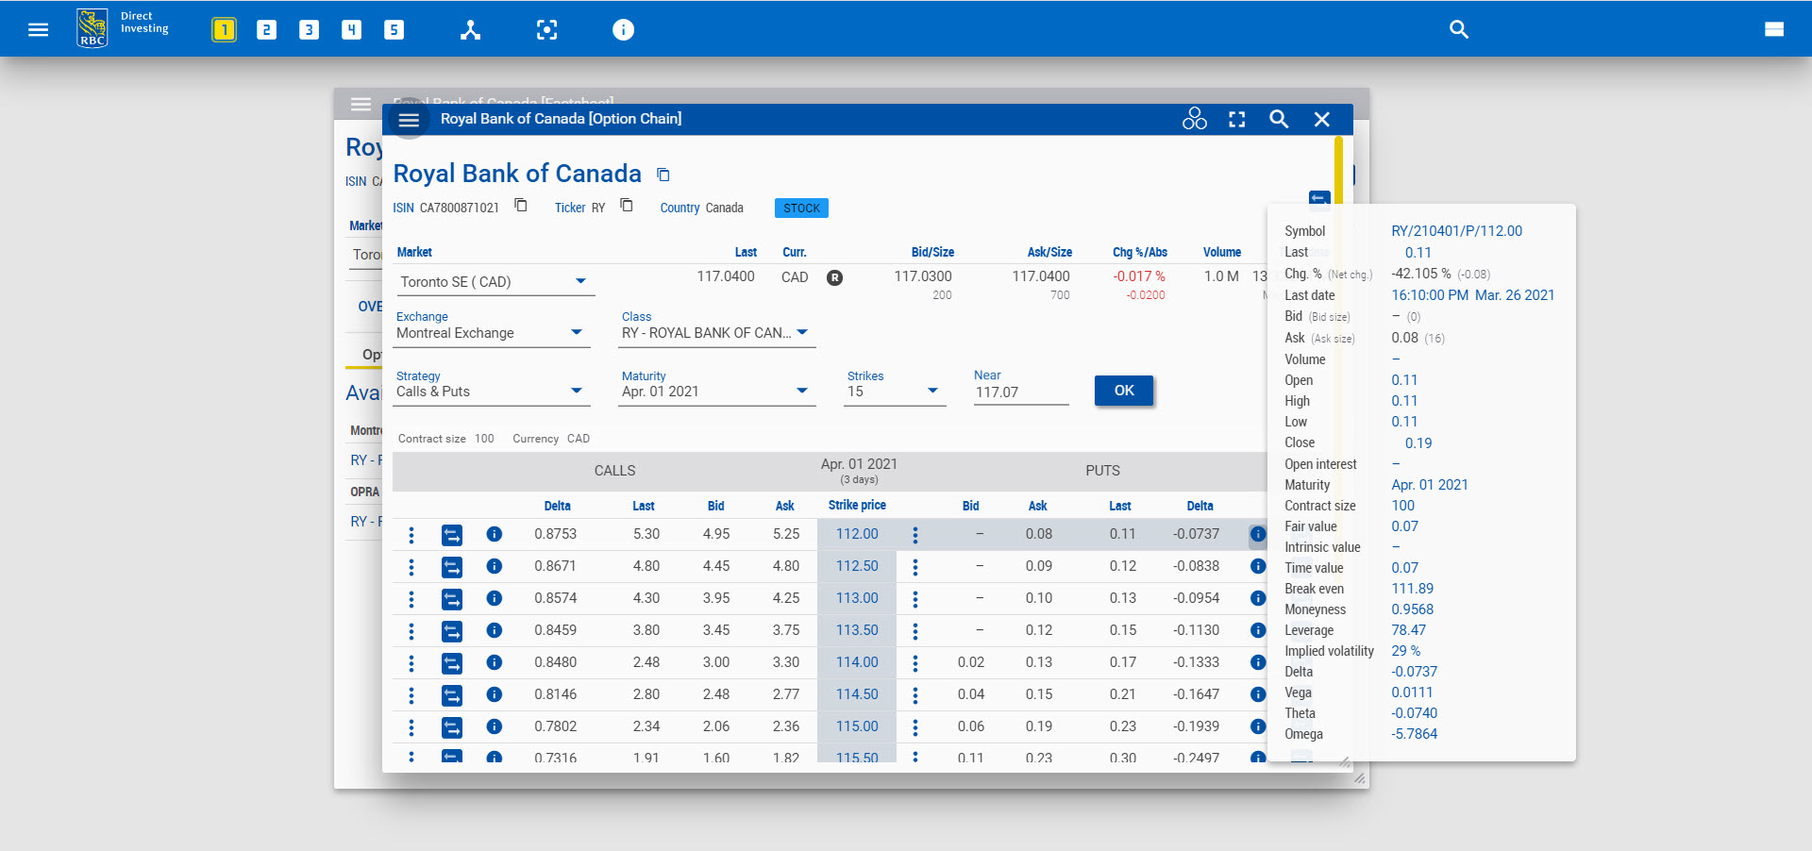Click in the Near price input field
1812x851 pixels.
click(1019, 392)
